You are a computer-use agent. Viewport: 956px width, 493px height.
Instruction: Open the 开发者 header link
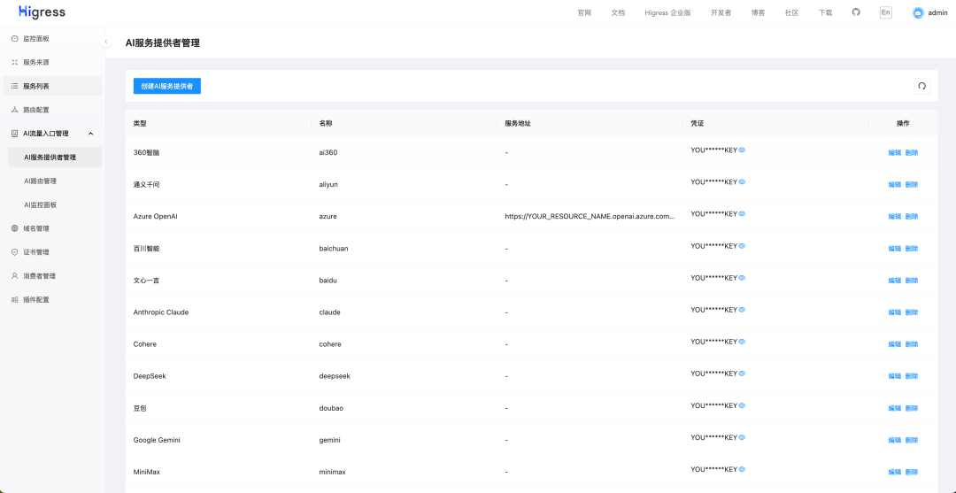[721, 12]
